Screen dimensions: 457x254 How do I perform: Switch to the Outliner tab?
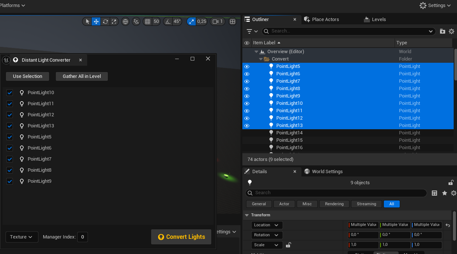coord(260,19)
